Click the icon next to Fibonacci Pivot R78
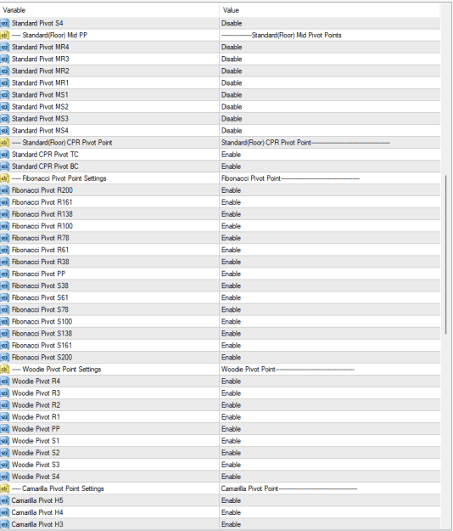453x531 pixels. coord(5,238)
